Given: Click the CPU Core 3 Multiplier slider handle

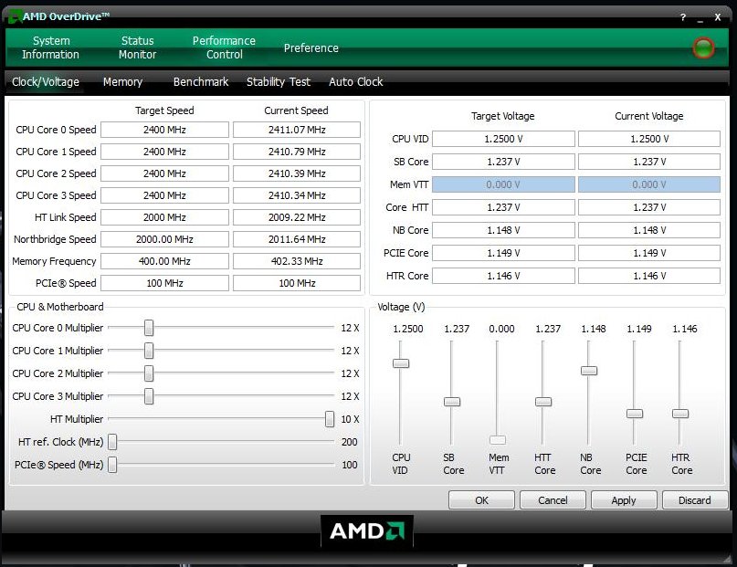Looking at the screenshot, I should point(149,396).
